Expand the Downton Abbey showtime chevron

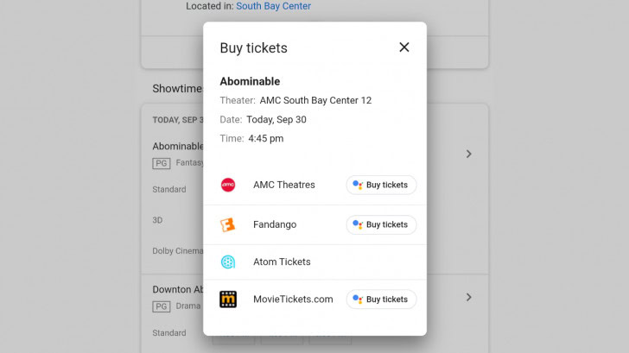pyautogui.click(x=468, y=297)
